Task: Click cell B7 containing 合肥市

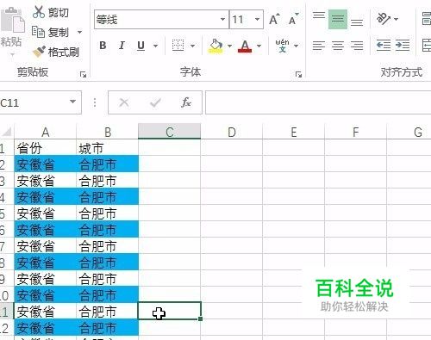Action: 108,246
